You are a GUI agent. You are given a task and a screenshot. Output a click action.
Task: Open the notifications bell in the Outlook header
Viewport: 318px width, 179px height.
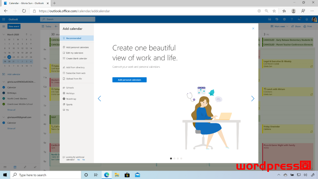click(307, 19)
